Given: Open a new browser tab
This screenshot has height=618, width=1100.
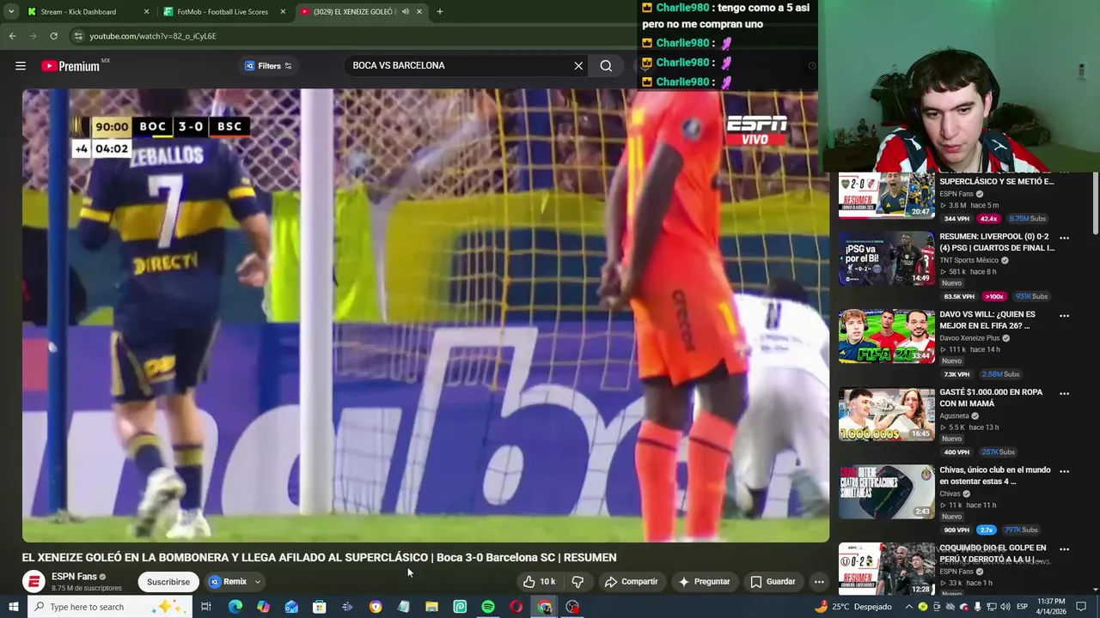Looking at the screenshot, I should point(439,12).
